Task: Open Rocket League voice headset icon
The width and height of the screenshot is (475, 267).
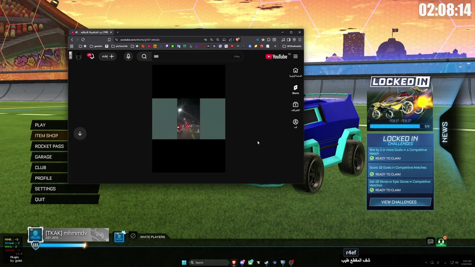Action: tap(441, 241)
